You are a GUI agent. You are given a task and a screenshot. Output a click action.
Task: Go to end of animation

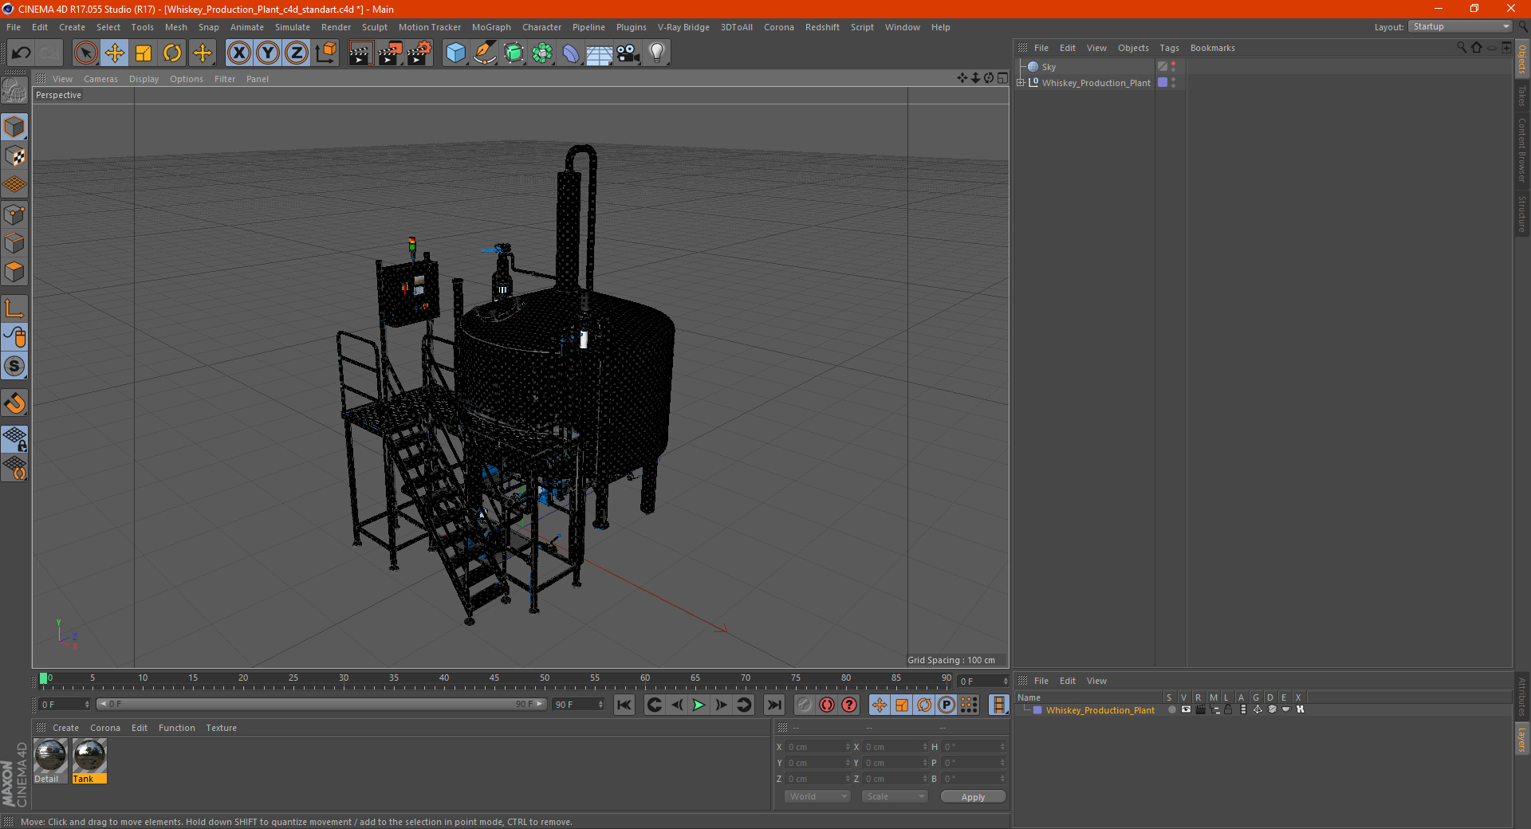pos(773,705)
